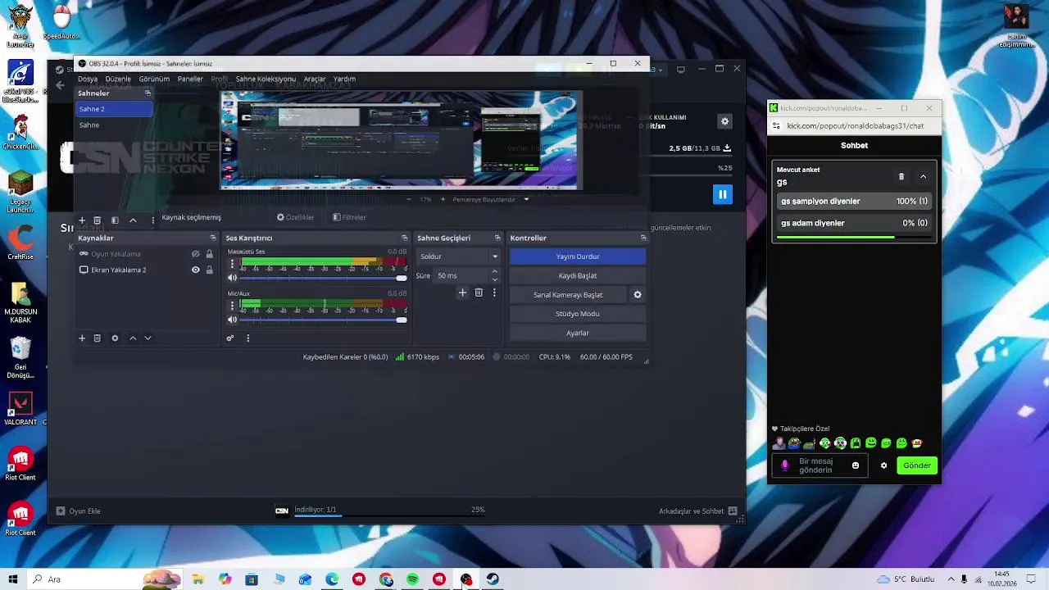This screenshot has width=1049, height=590.
Task: Add a scene transition with plus icon
Action: [x=462, y=293]
